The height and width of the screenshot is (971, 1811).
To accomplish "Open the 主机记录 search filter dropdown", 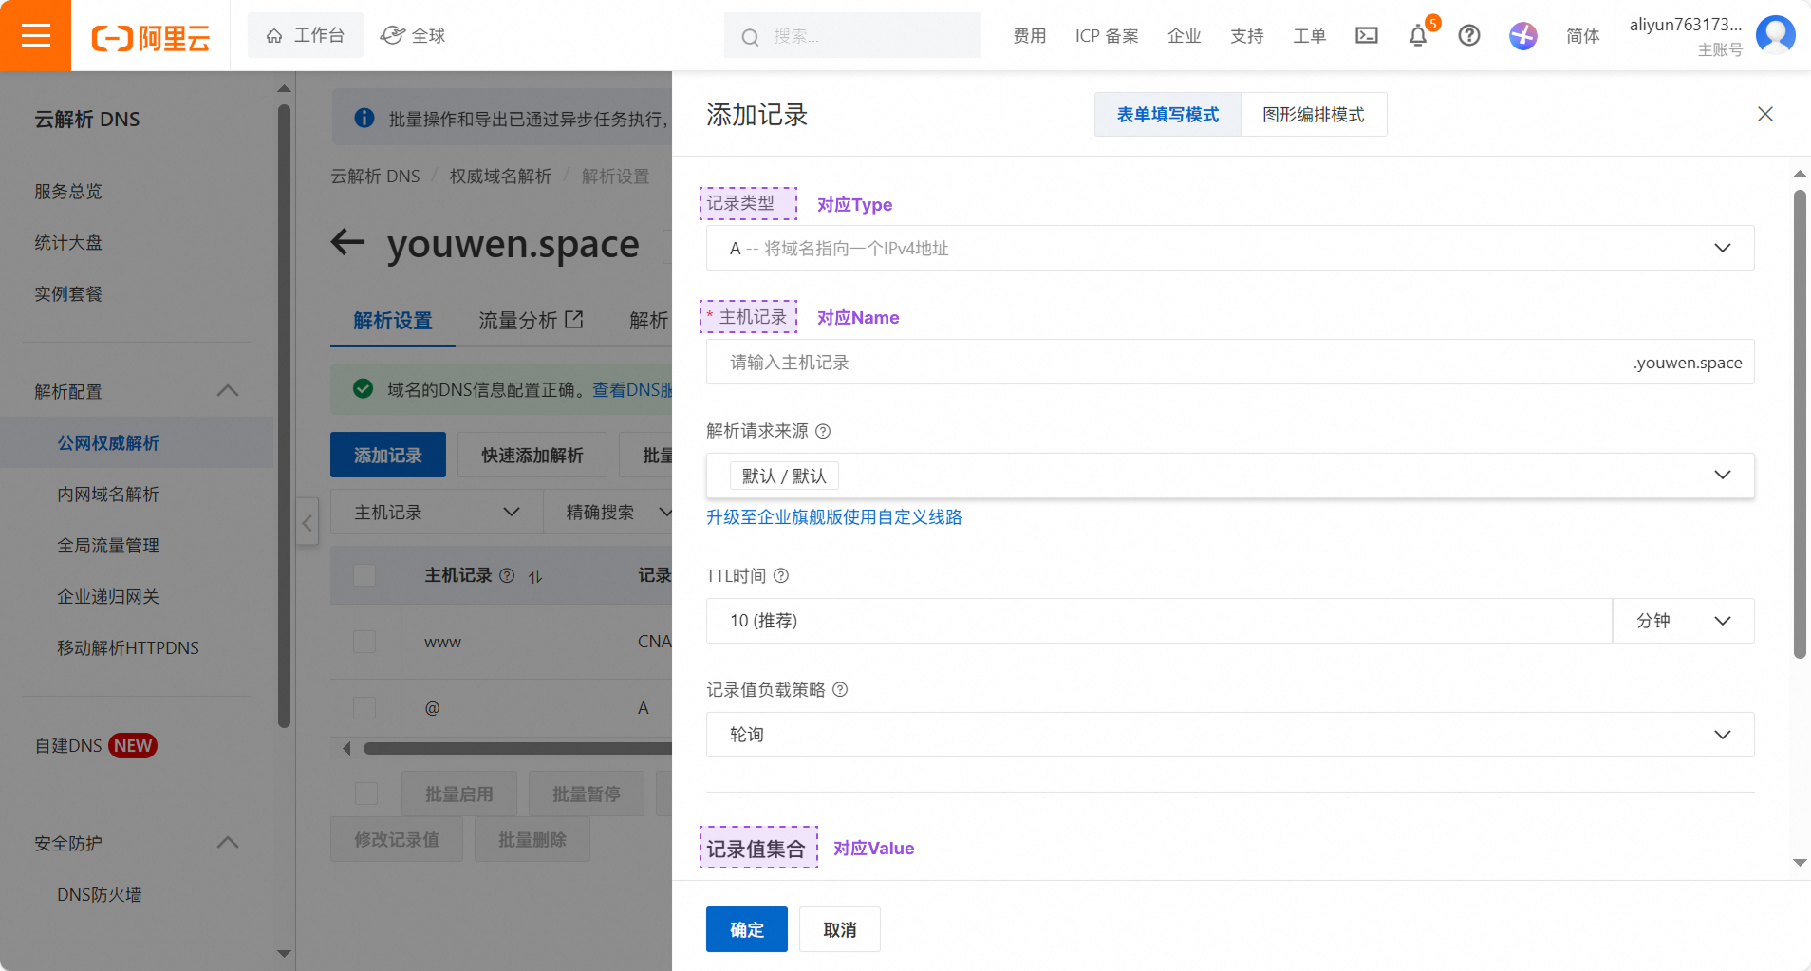I will (437, 513).
